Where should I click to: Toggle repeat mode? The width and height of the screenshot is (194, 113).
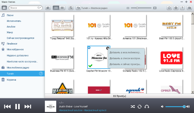tap(140, 106)
